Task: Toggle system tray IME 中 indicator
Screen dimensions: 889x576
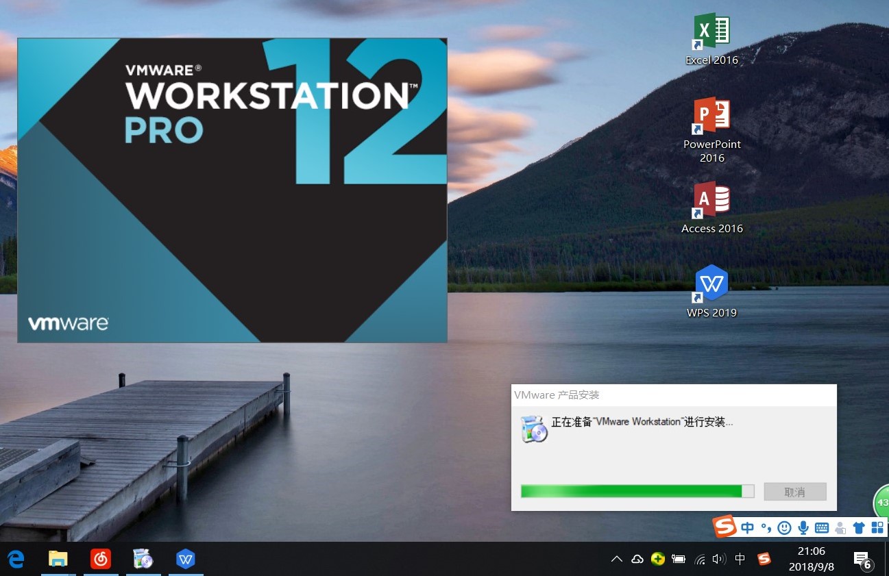Action: [740, 559]
